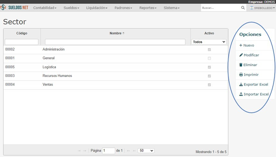Click the trash icon for Eliminar
Viewport: 276px width, 157px height.
241,65
